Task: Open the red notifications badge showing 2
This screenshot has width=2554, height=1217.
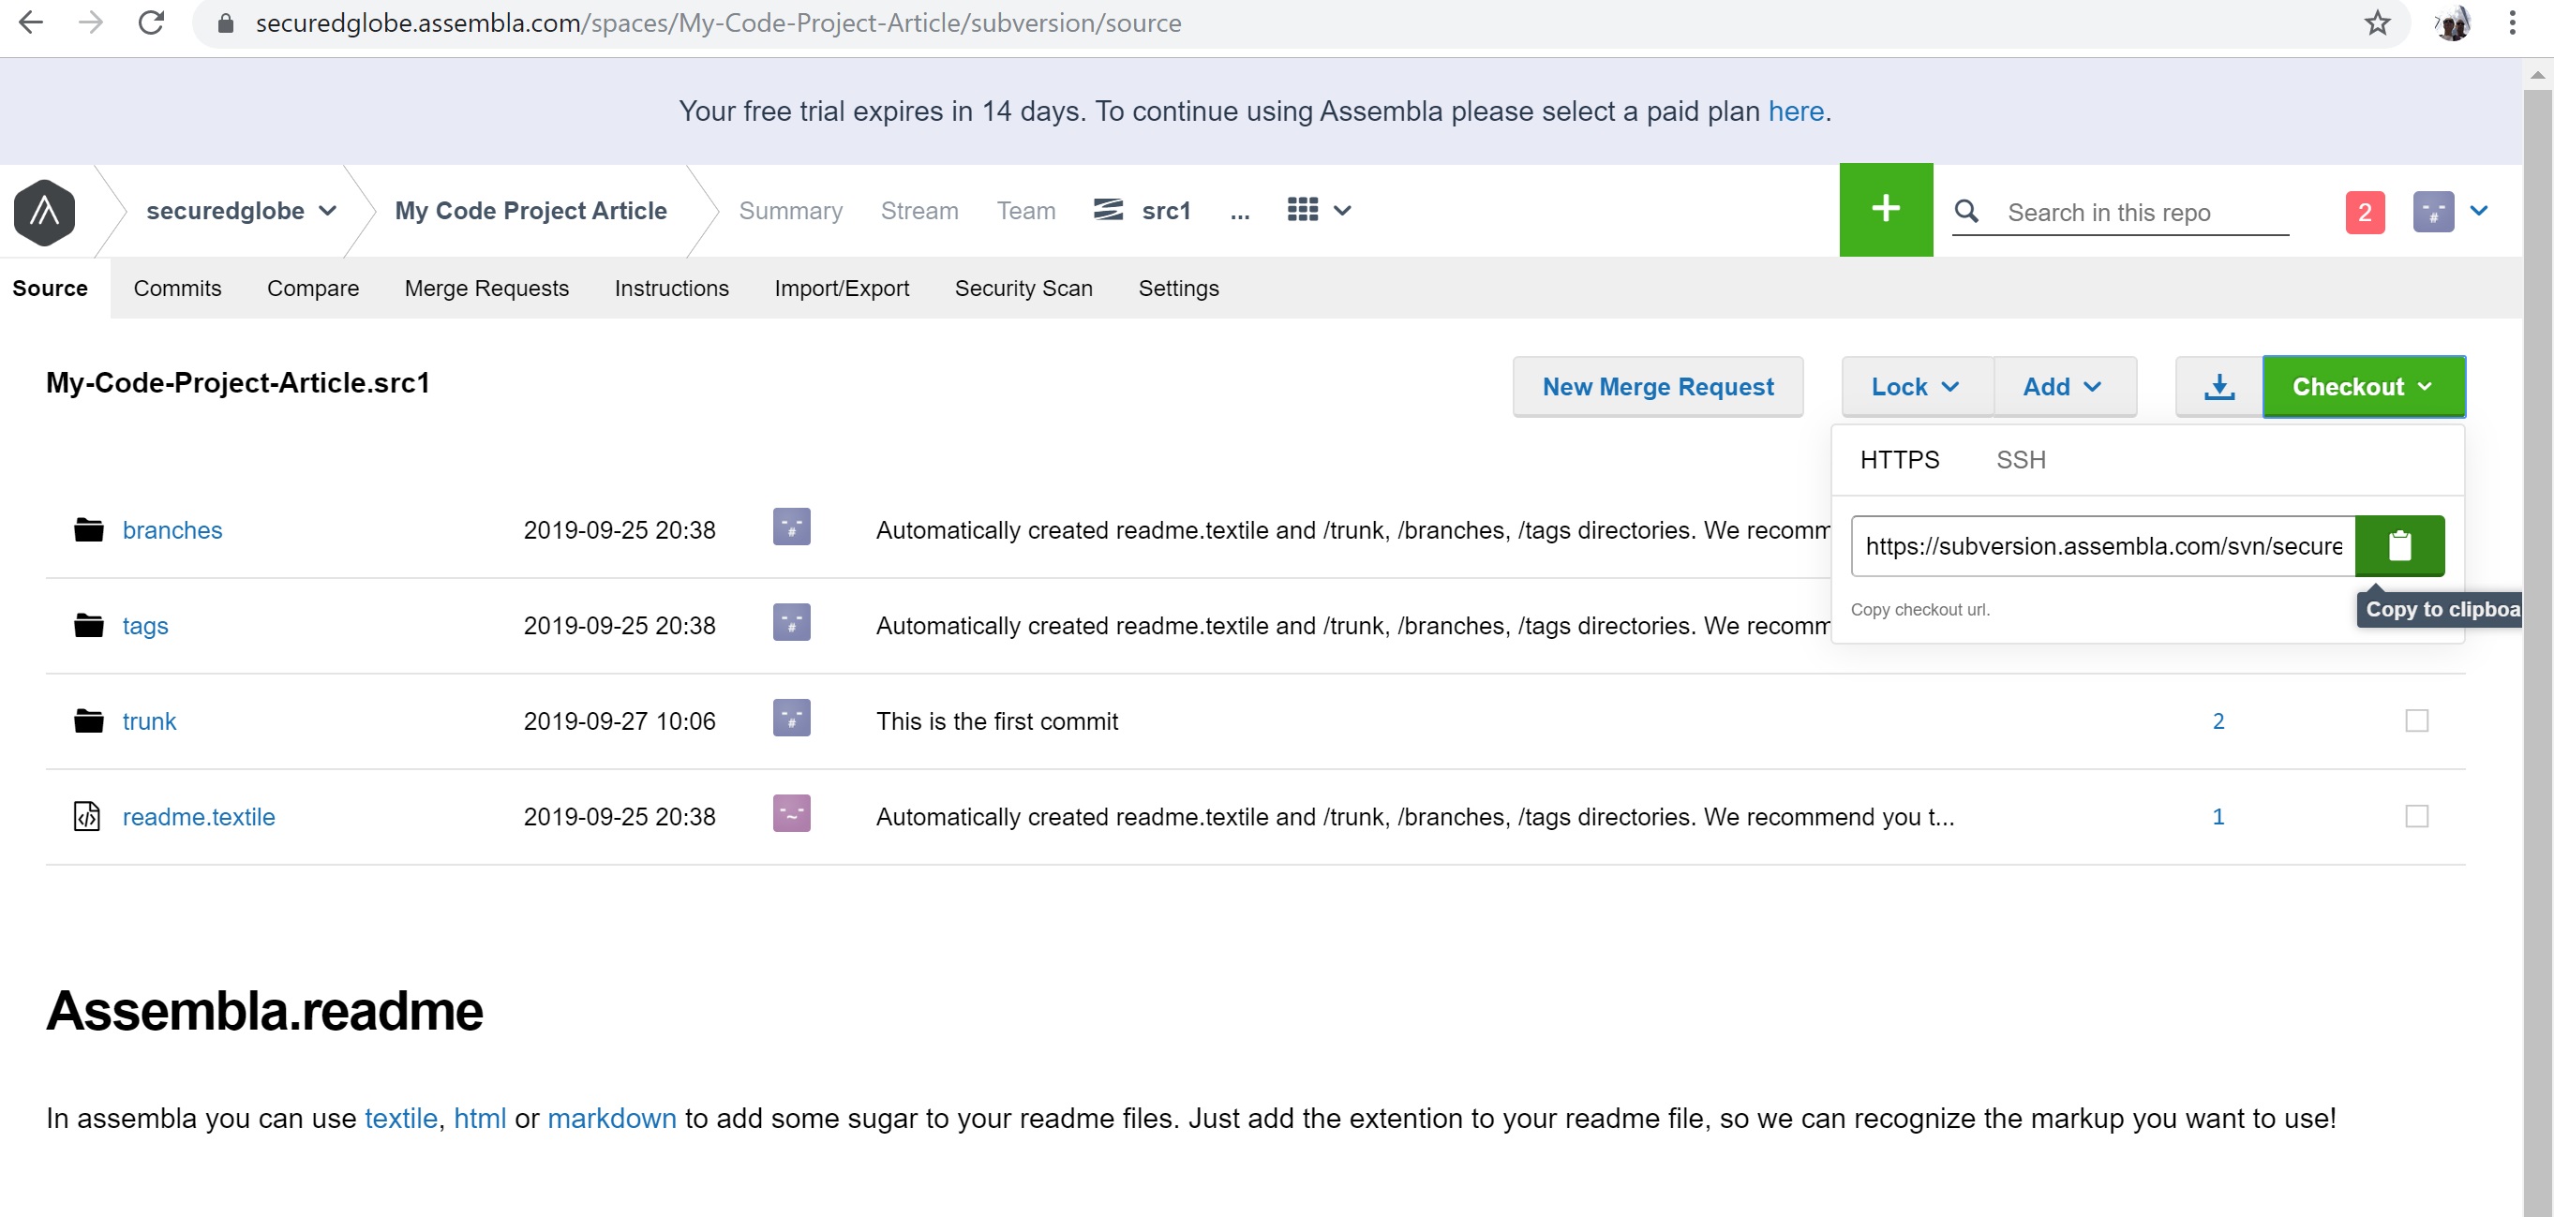Action: 2365,212
